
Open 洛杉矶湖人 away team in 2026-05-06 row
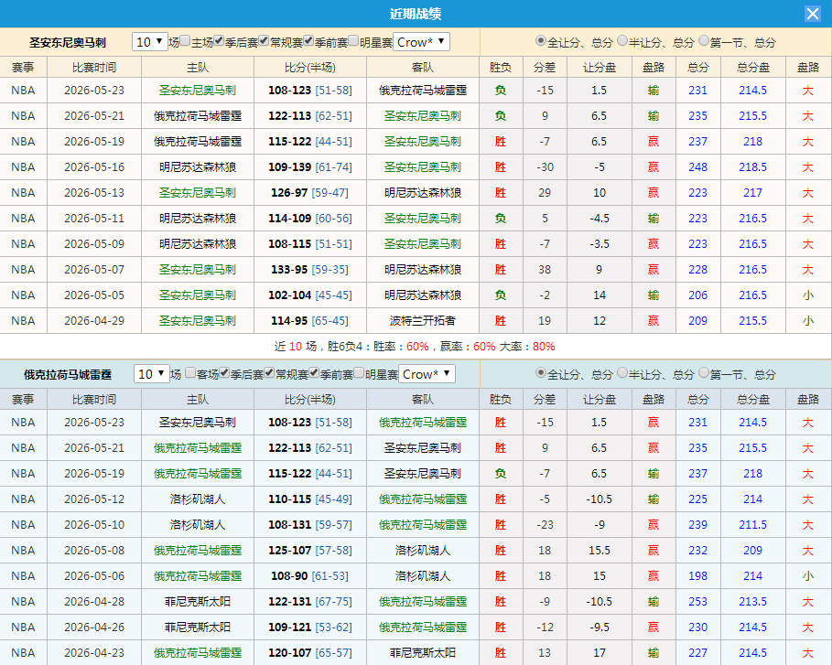pos(422,576)
